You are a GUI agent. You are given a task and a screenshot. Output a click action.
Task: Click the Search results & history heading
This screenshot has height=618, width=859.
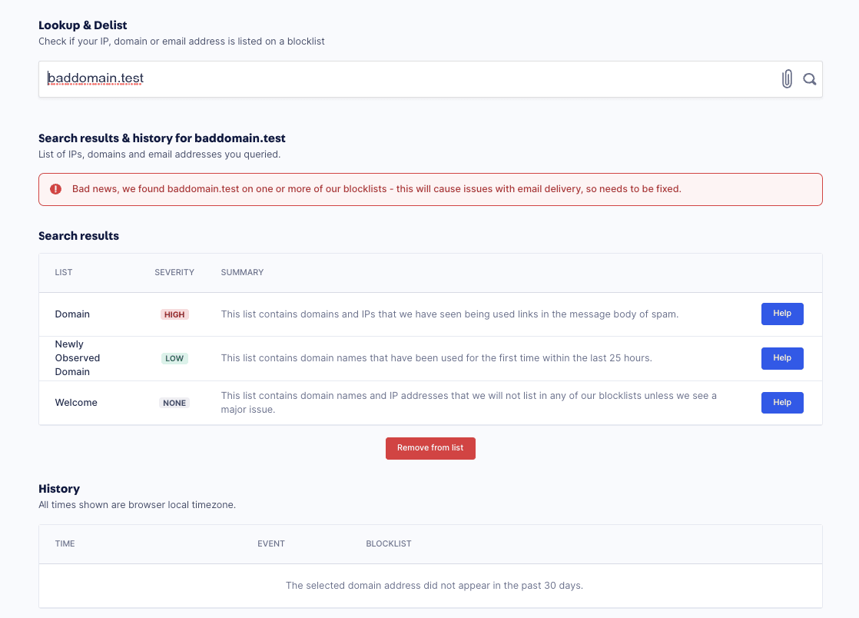[161, 138]
